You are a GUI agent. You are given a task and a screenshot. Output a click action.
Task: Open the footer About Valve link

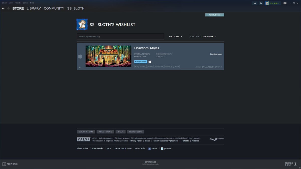coord(83,148)
